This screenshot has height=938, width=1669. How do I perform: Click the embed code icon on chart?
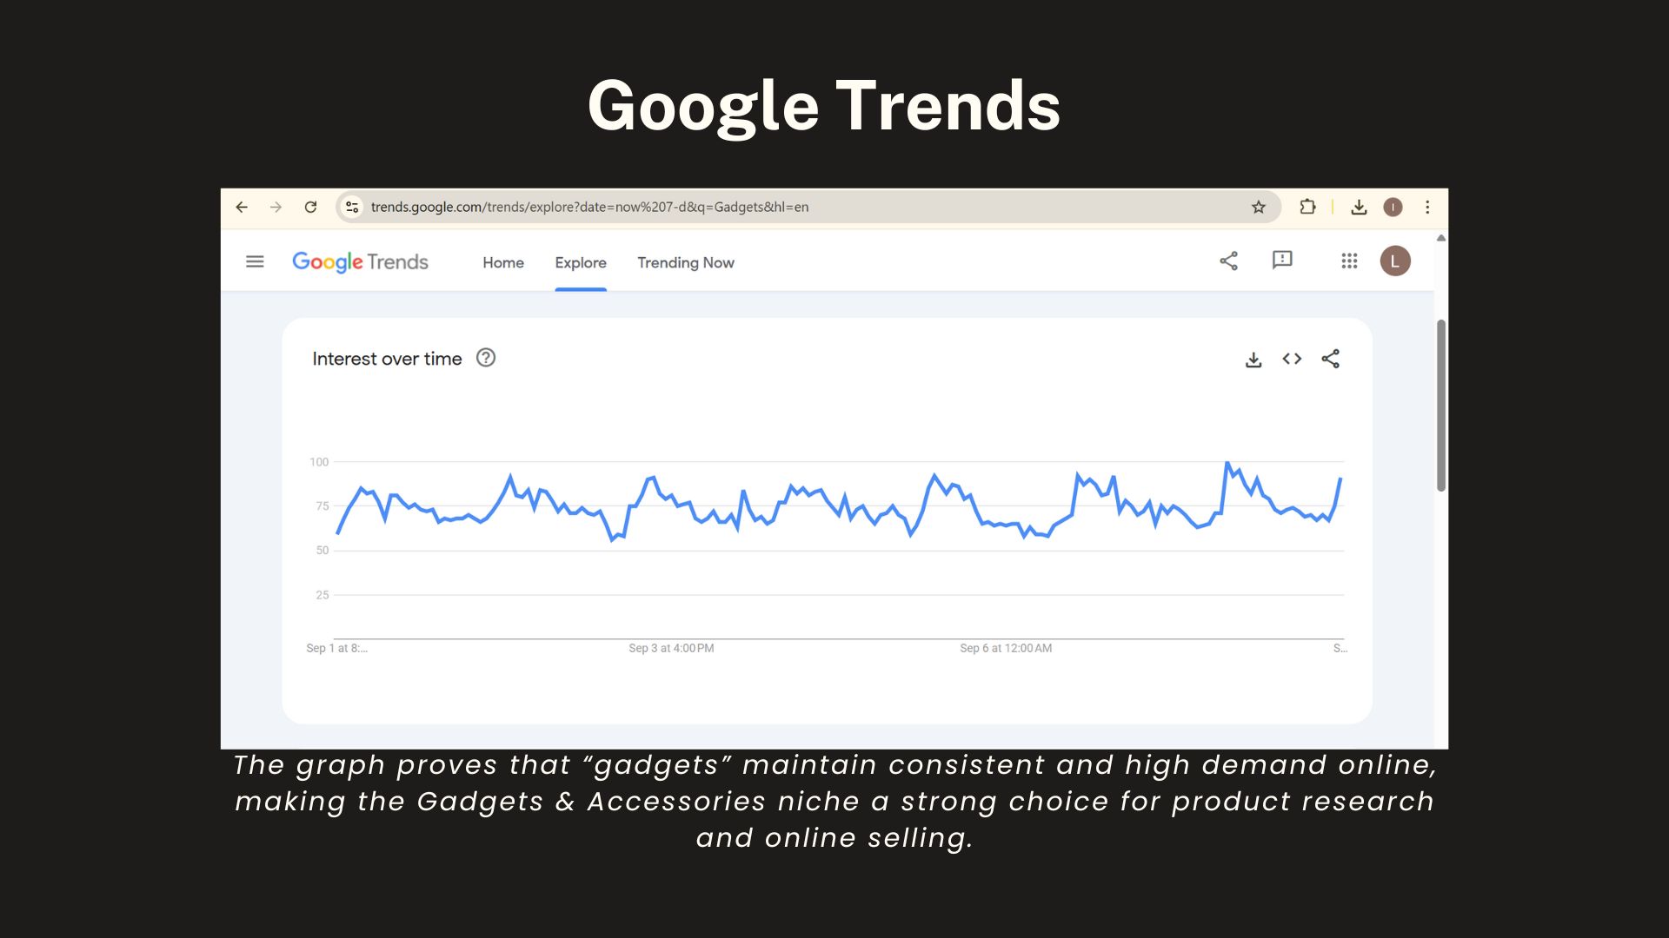point(1292,359)
